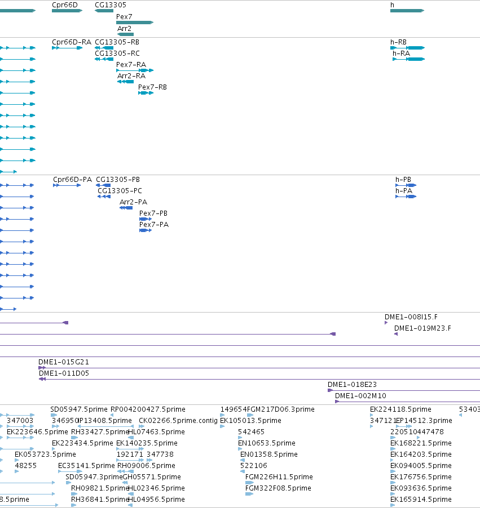Click EST IP13408.5prime label
The width and height of the screenshot is (480, 508).
coord(105,421)
